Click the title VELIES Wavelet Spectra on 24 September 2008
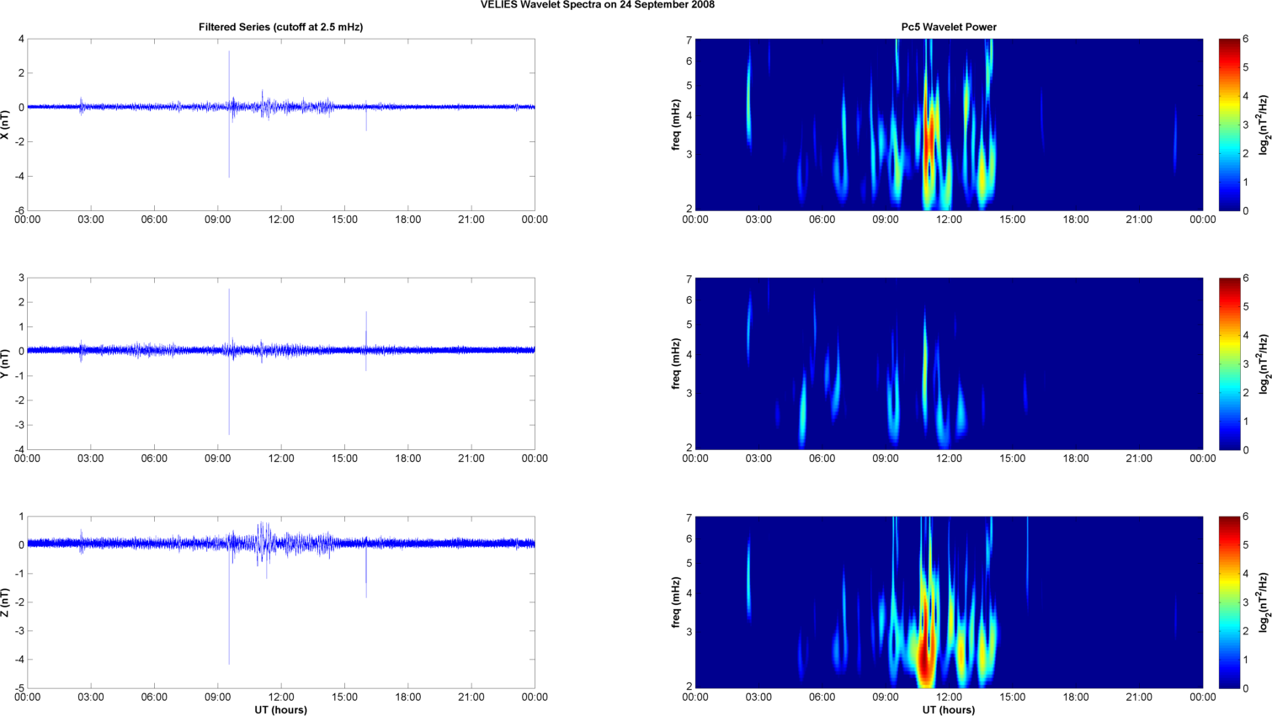1272x716 pixels. click(598, 5)
